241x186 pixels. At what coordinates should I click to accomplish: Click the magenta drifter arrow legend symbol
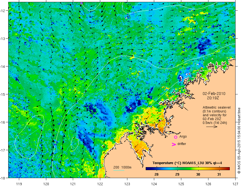pyautogui.click(x=174, y=144)
